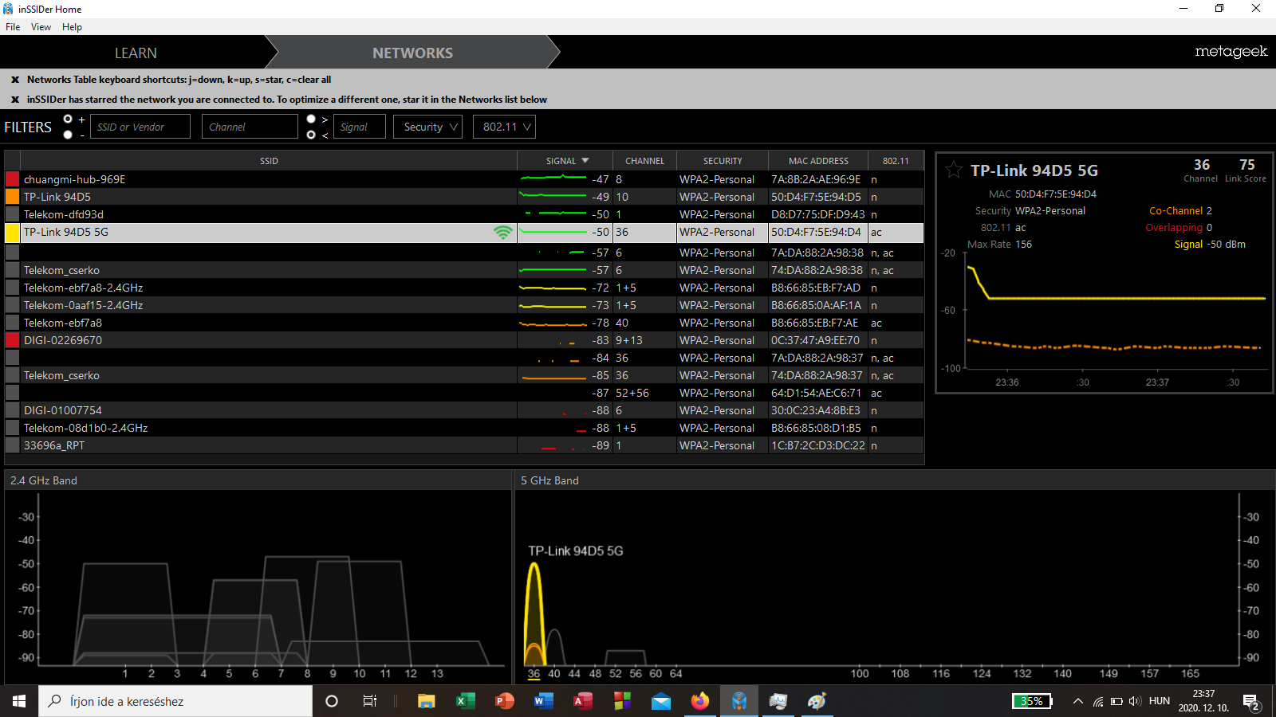Focus the SSID or Vendor filter field

[x=140, y=127]
